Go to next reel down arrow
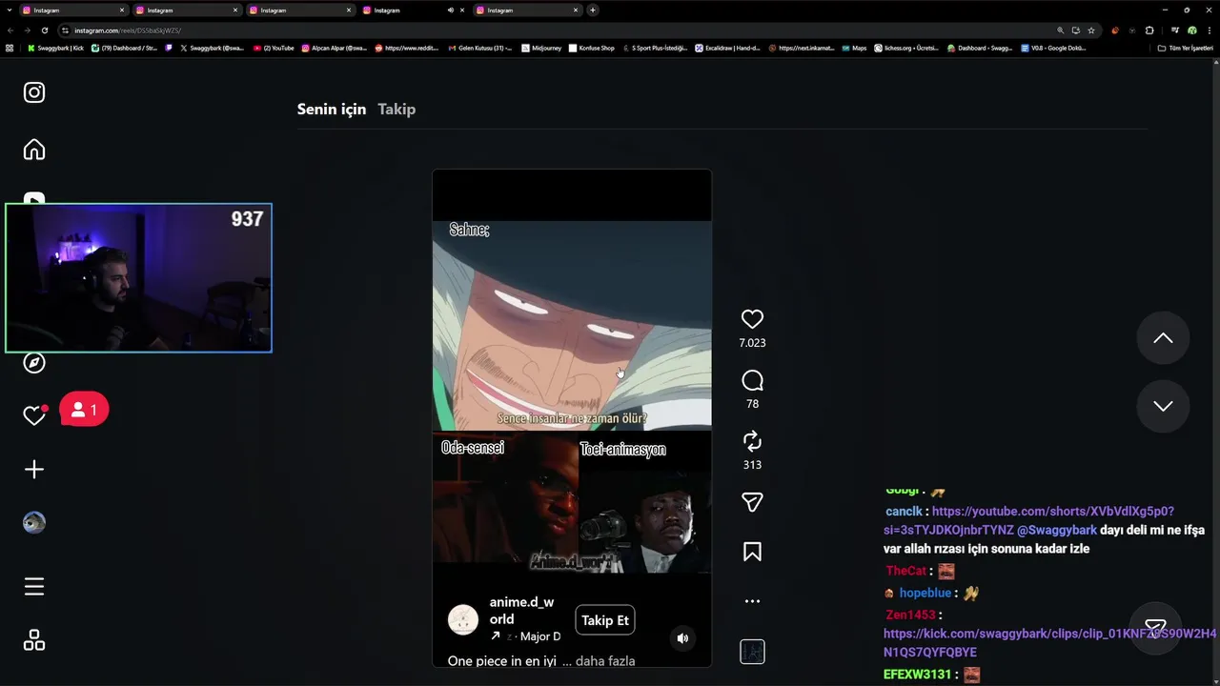 click(x=1163, y=406)
